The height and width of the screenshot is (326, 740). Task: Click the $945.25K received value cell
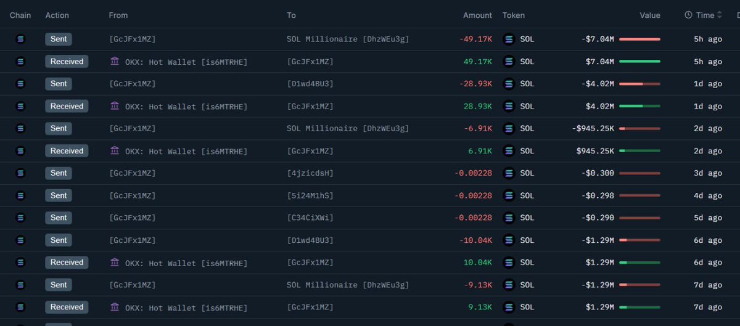click(595, 151)
